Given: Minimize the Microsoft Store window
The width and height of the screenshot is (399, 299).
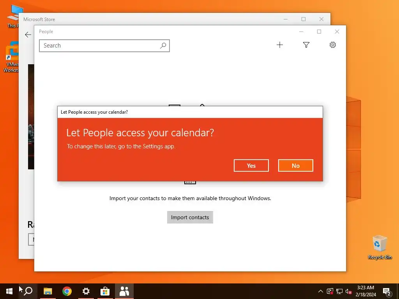Looking at the screenshot, I should pos(286,19).
